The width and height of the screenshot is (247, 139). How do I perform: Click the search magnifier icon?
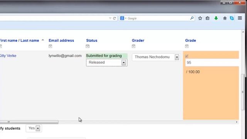point(192,18)
